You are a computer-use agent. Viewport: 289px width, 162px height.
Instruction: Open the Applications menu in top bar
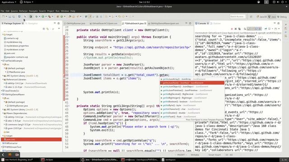pyautogui.click(x=9, y=2)
